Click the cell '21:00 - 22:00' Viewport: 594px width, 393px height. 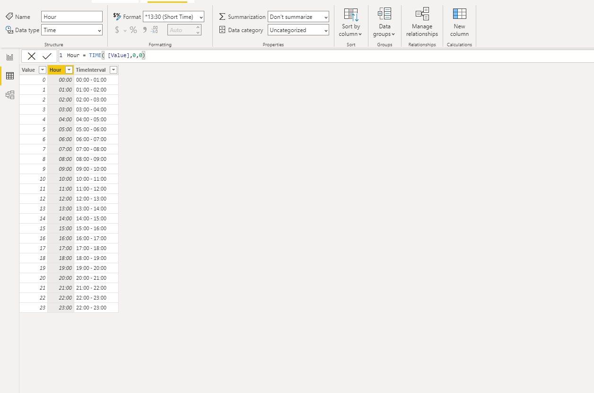(x=96, y=288)
